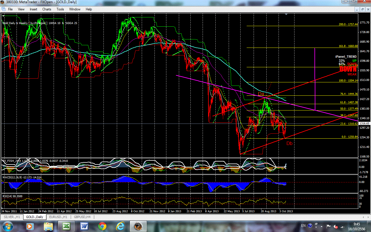The width and height of the screenshot is (371, 232).
Task: Restore the inner chart window
Action: 362,9
